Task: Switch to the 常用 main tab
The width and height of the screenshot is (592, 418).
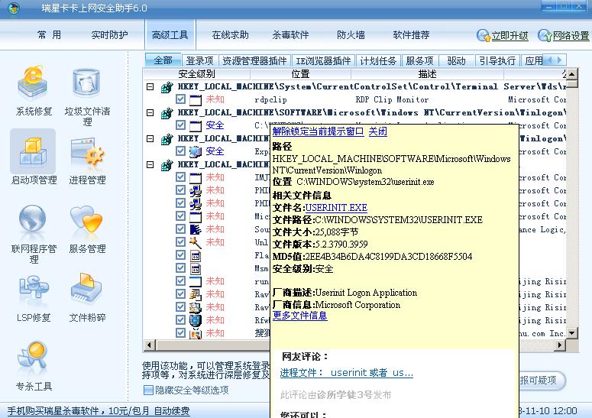Action: (x=49, y=35)
